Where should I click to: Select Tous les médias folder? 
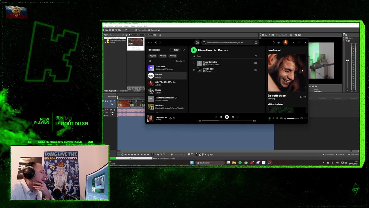click(x=115, y=38)
